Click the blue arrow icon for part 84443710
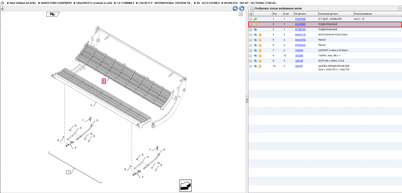The image size is (402, 193). 255,35
